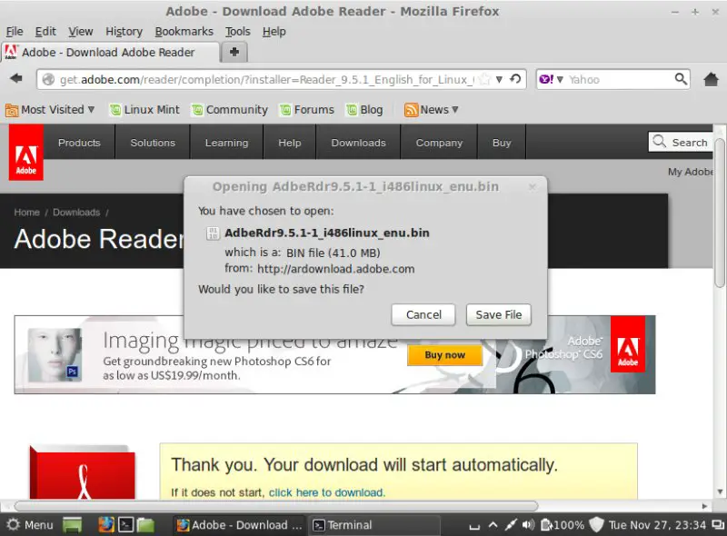Choose search engine via Yahoo dropdown

click(x=551, y=79)
